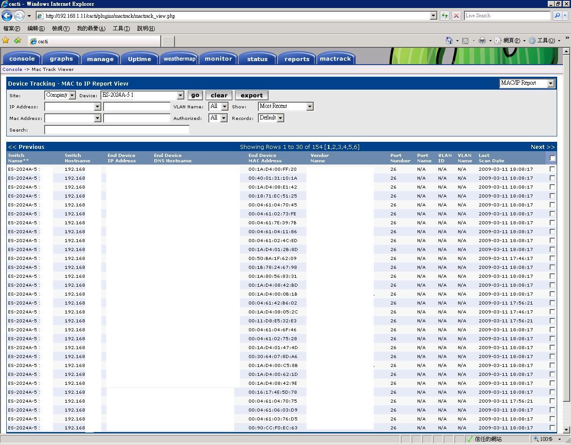This screenshot has height=445, width=571.
Task: Click the clear button
Action: [219, 95]
